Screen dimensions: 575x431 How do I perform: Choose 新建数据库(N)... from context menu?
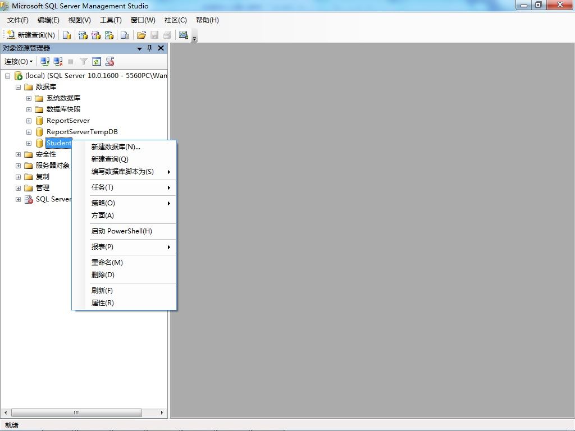pos(125,147)
